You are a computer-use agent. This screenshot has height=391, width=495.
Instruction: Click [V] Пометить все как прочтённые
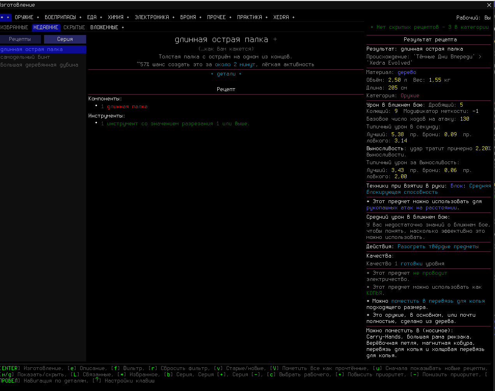[319, 368]
